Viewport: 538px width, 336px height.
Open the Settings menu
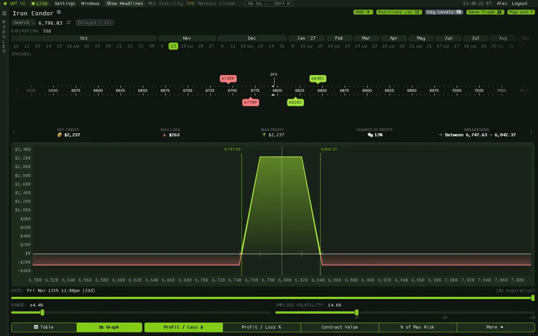65,3
